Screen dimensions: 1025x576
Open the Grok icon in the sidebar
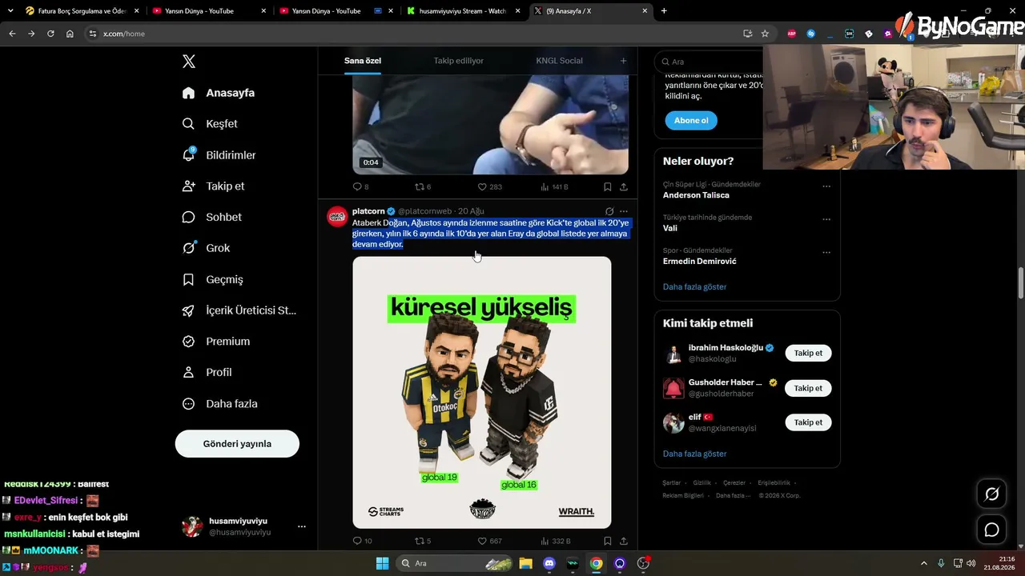click(x=188, y=248)
